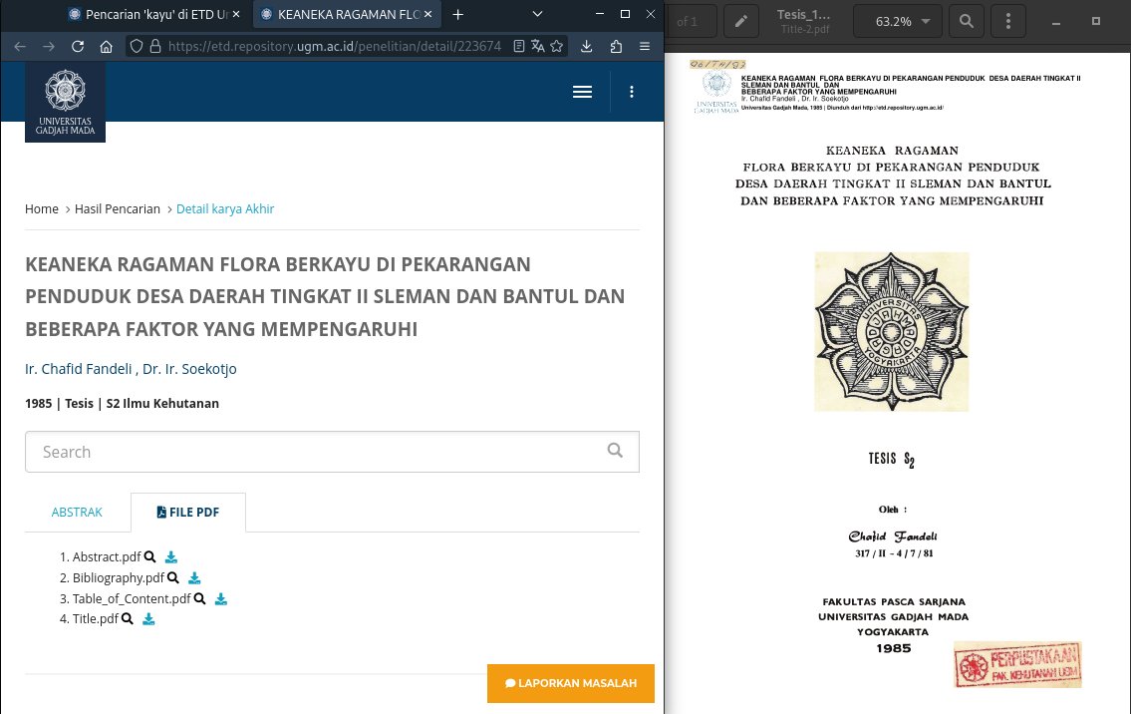Download Table_of_Content.pdf
The image size is (1131, 714).
click(x=220, y=598)
